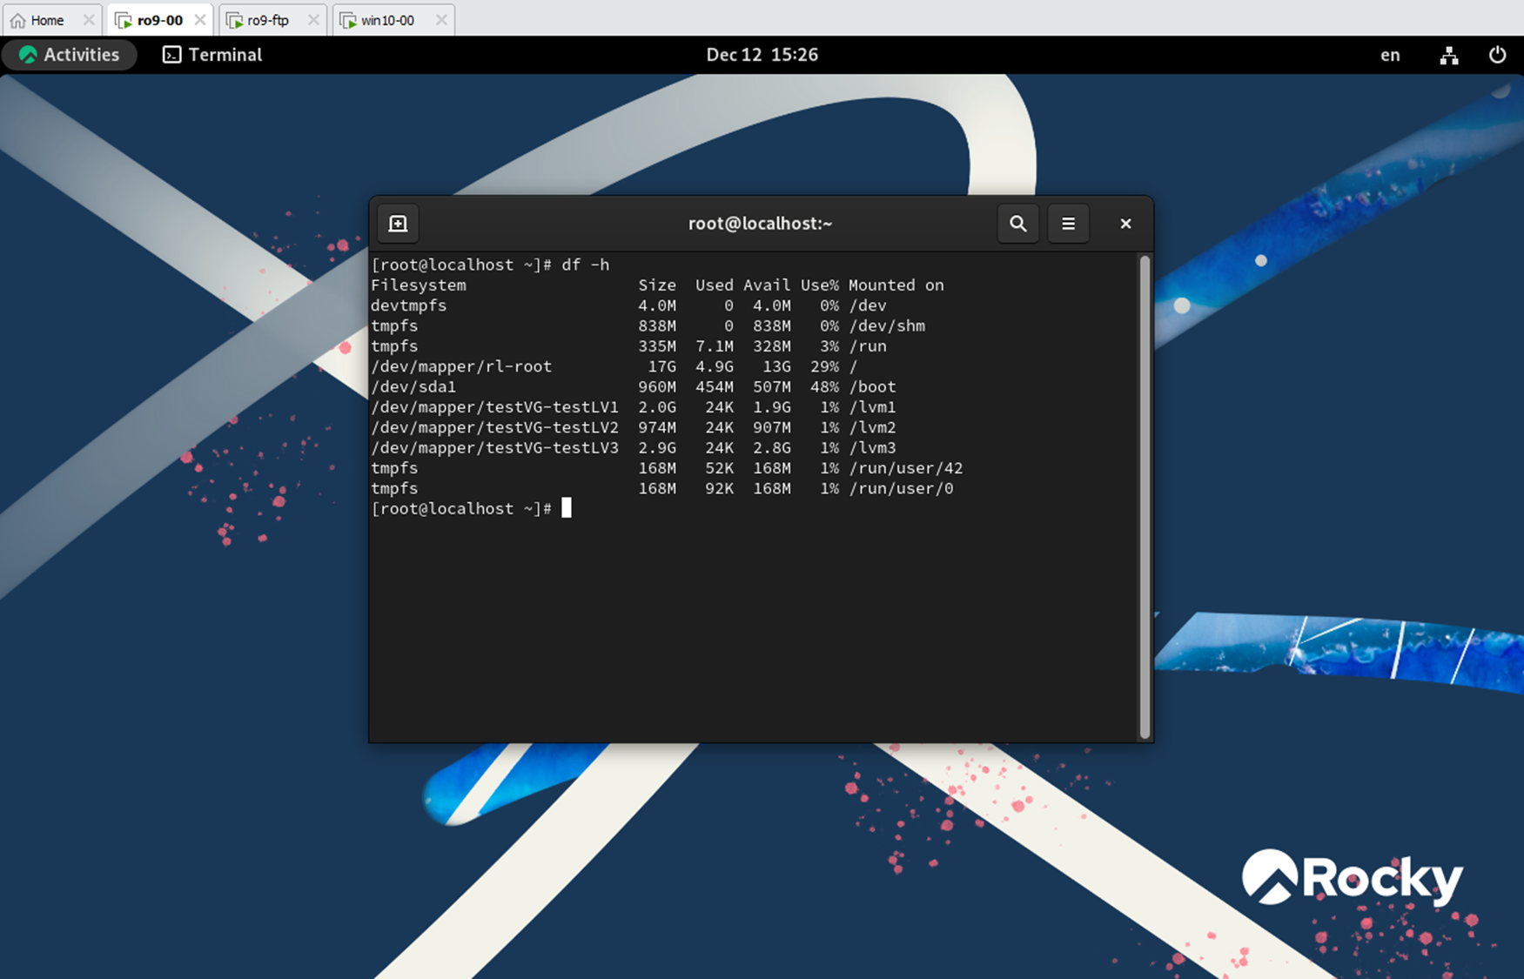
Task: Close the ro9-00 tab
Action: [199, 20]
